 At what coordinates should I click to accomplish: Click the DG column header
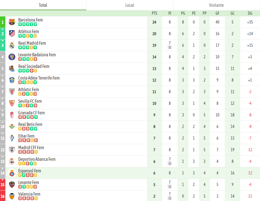tap(250, 13)
